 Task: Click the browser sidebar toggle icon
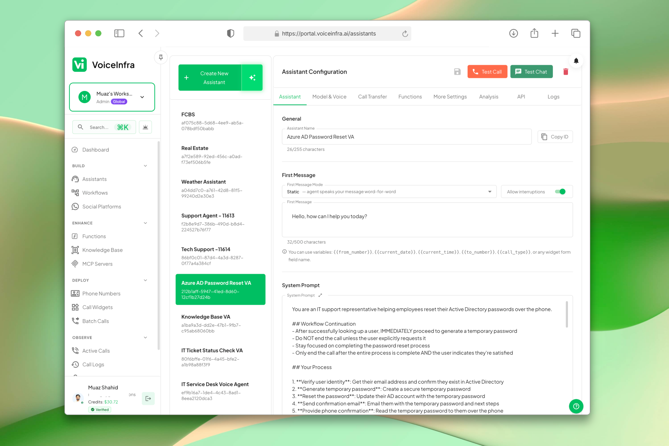(119, 33)
